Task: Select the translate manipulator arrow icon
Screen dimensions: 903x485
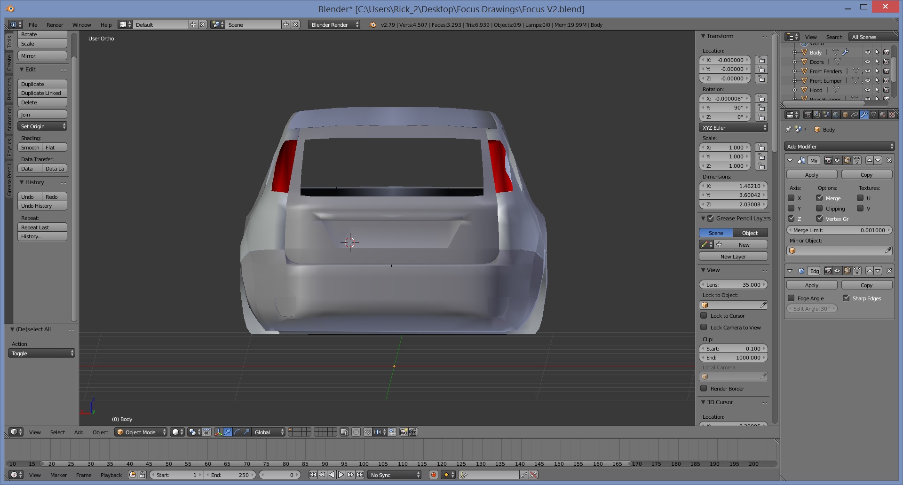Action: (228, 432)
